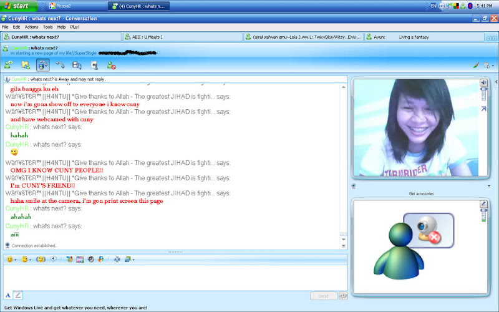Viewport: 499px width, 312px height.
Task: Switch to the Ayun: Living a fantasy tab
Action: [x=424, y=37]
